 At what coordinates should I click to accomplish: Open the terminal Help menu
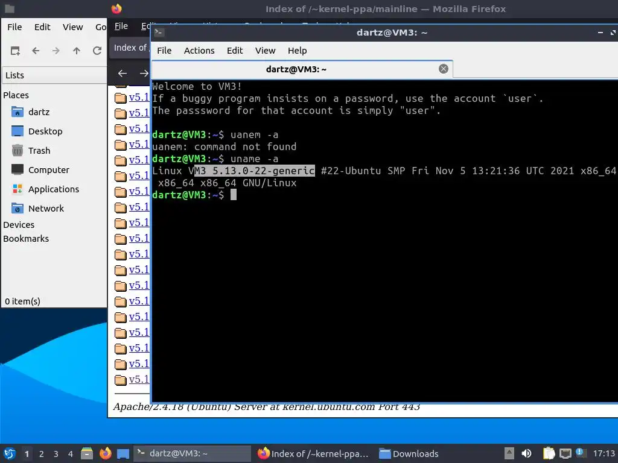coord(297,51)
